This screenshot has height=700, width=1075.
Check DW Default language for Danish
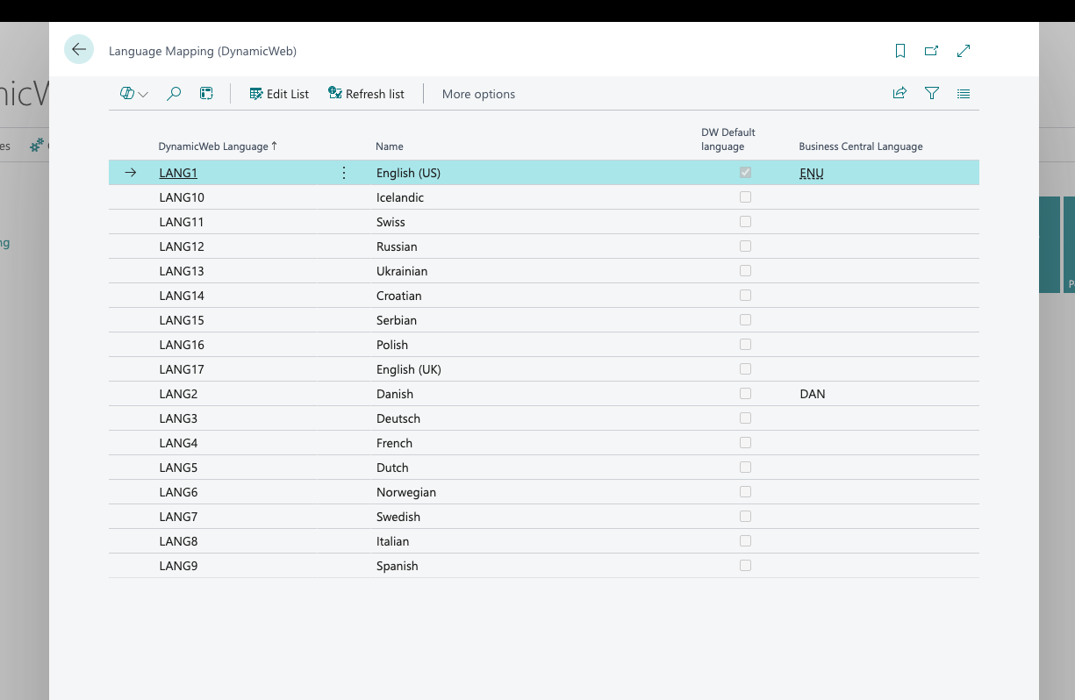745,394
